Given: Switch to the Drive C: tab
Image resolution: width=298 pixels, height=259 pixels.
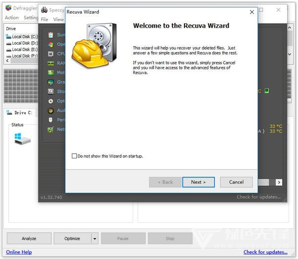Looking at the screenshot, I should [19, 113].
